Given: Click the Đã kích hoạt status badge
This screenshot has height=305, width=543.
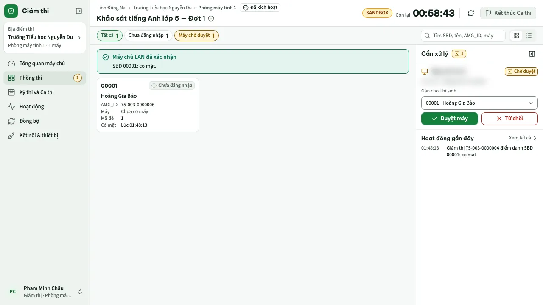Looking at the screenshot, I should 260,8.
